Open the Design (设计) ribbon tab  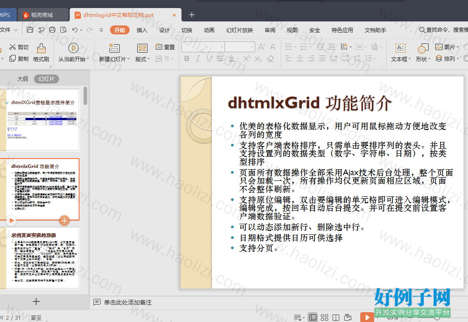(x=164, y=30)
